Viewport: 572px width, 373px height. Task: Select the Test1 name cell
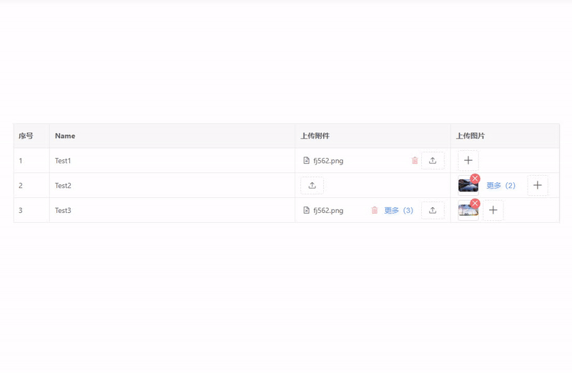172,161
